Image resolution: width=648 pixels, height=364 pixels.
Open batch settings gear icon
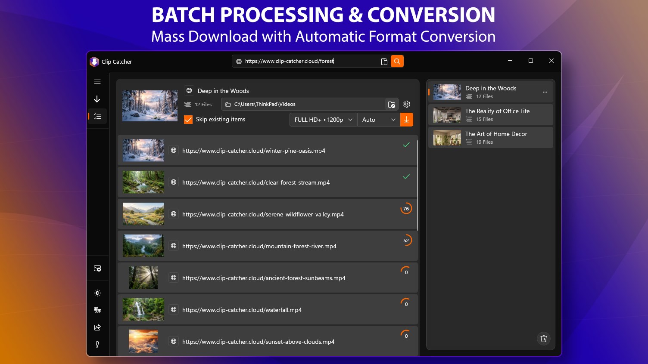407,104
